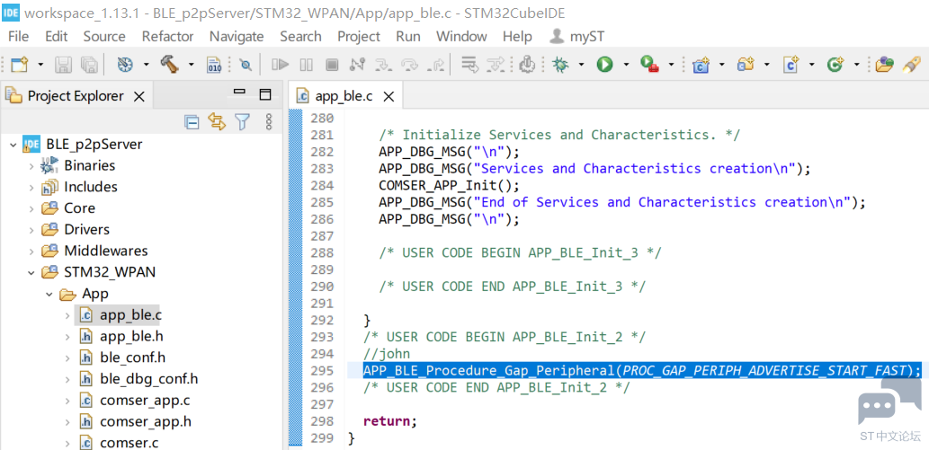Click the Suspend pause icon
This screenshot has width=929, height=450.
[x=307, y=65]
